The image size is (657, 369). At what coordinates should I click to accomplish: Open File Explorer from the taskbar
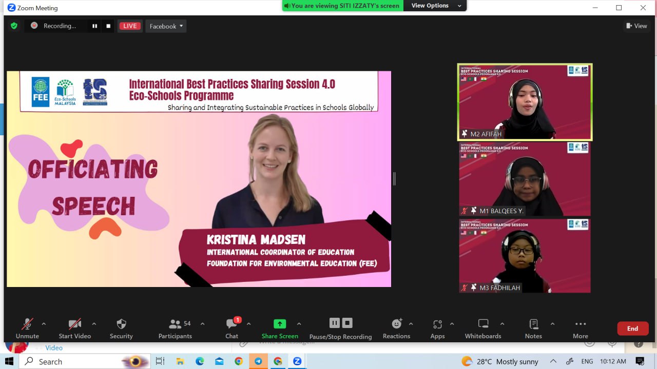(180, 361)
